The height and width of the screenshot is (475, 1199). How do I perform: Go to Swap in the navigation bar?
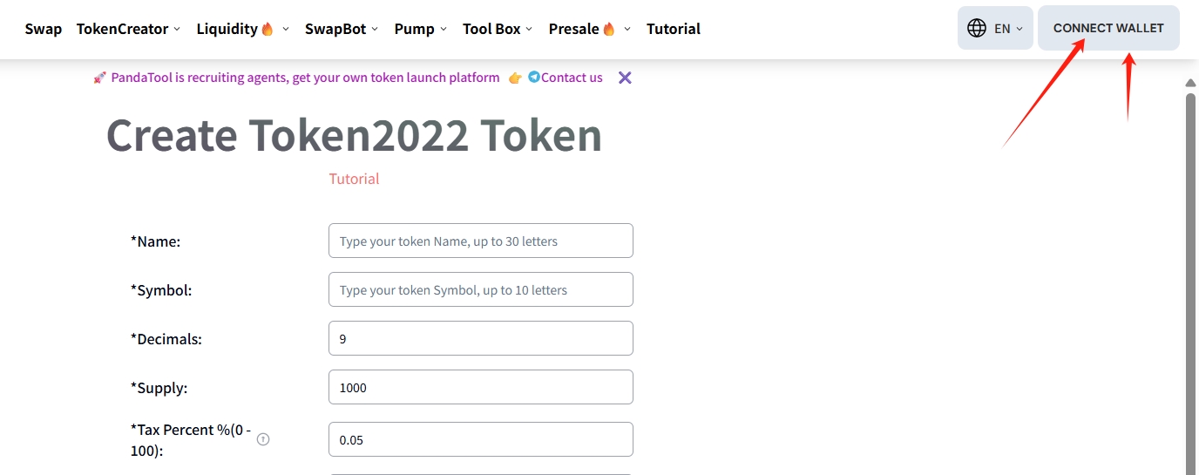(44, 29)
